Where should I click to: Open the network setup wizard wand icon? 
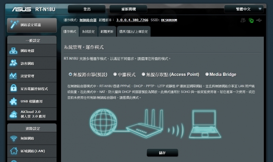point(14,25)
